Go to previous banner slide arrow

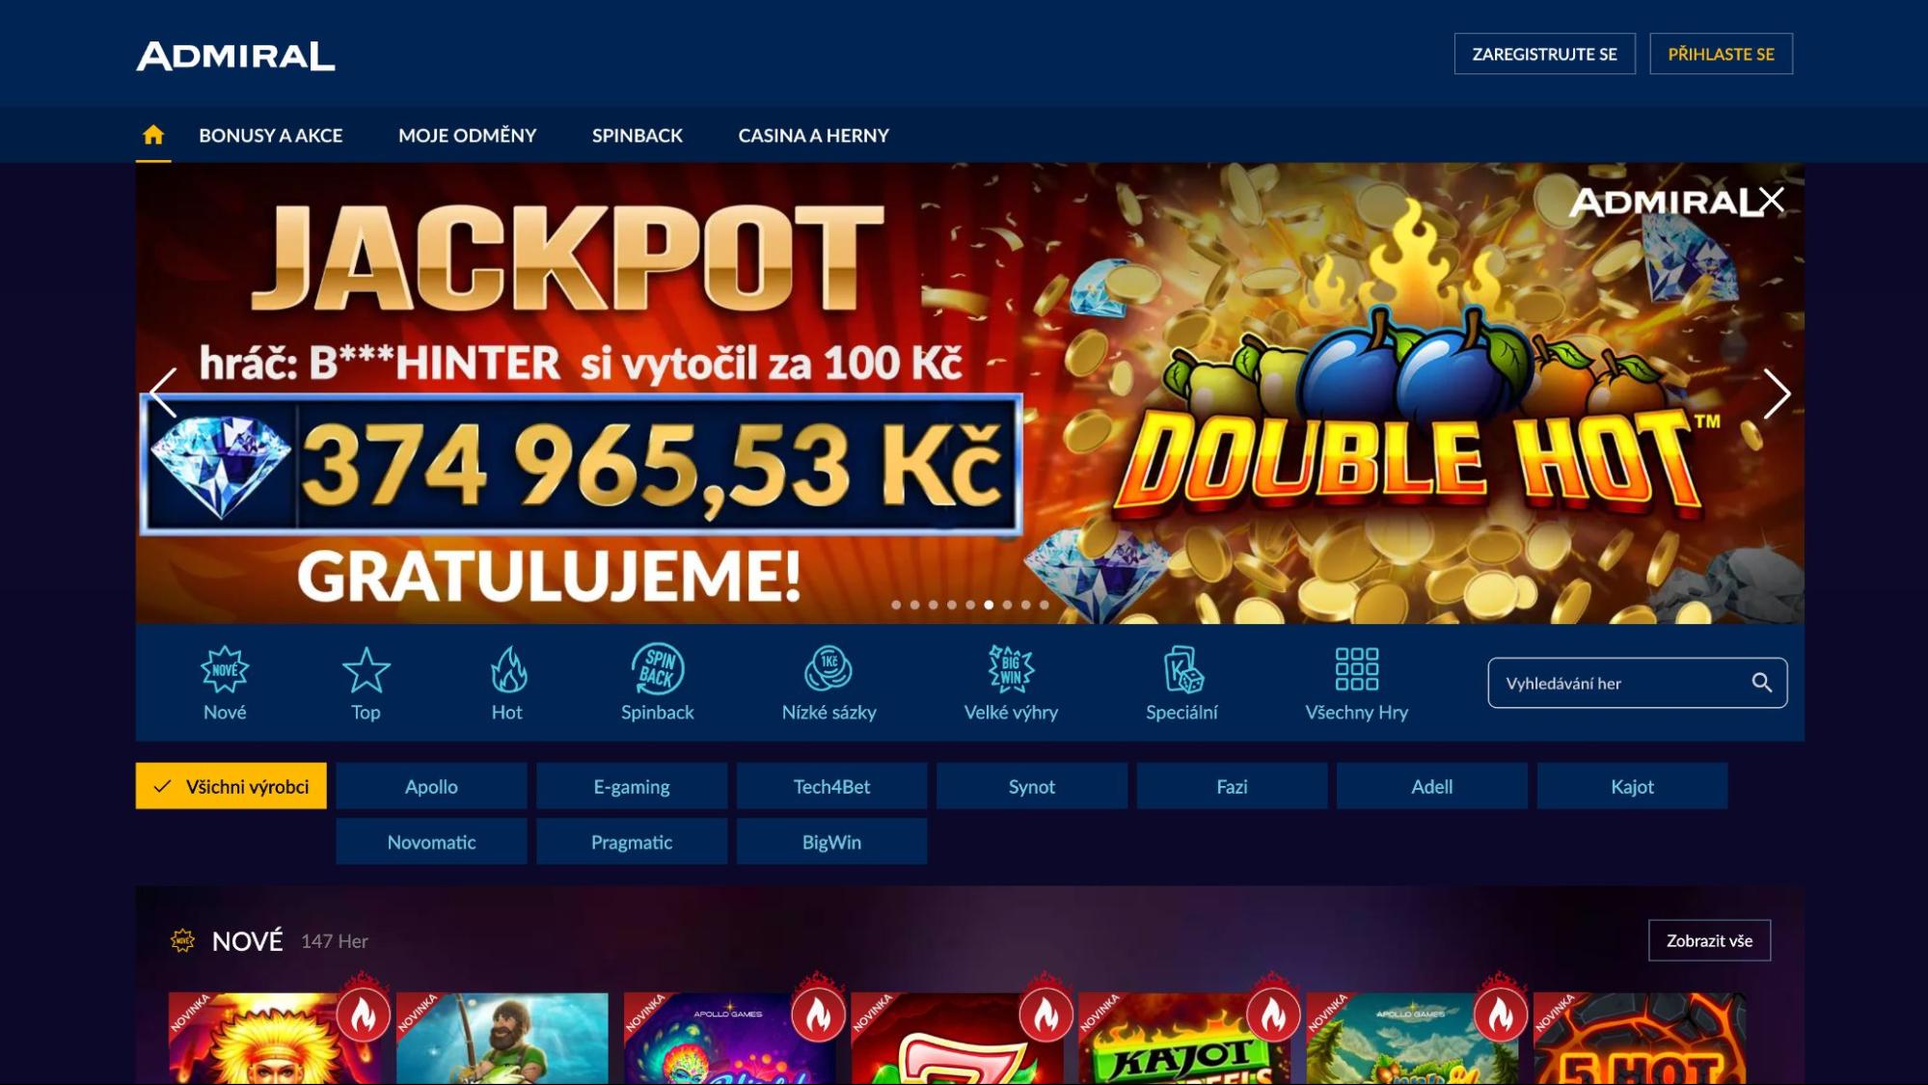(x=163, y=393)
